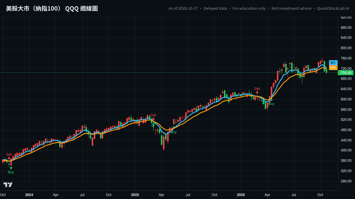Click the 2026 label on the time axis
This screenshot has width=355, height=199.
point(241,195)
